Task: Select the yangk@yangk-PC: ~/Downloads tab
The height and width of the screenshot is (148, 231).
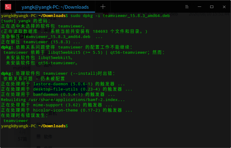Action: click(55, 7)
